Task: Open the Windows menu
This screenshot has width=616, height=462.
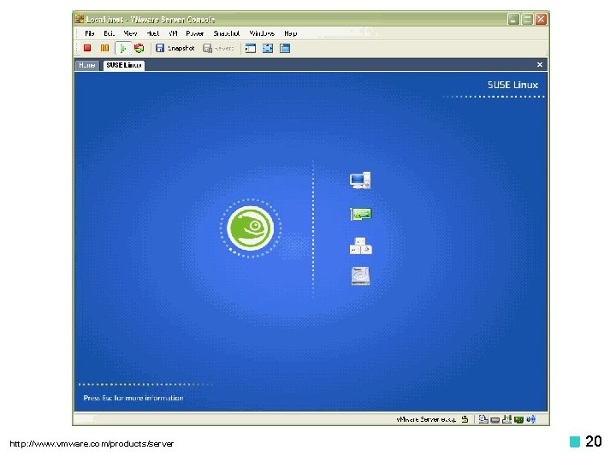Action: click(262, 33)
